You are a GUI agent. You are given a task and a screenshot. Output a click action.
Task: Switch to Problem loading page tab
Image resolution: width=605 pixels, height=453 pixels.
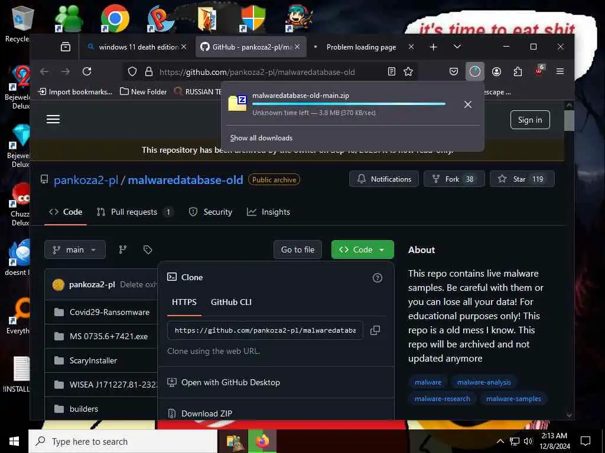coord(361,47)
